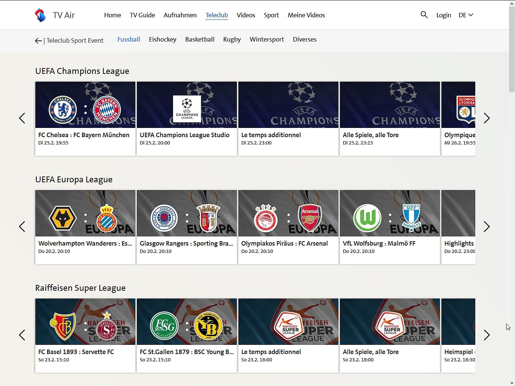Image resolution: width=515 pixels, height=386 pixels.
Task: Show previous Raiffeisen Super League items
Action: point(22,335)
